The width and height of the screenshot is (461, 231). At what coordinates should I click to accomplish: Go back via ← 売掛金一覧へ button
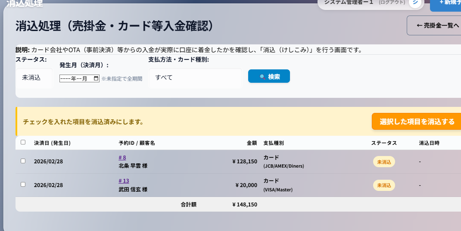click(x=434, y=25)
